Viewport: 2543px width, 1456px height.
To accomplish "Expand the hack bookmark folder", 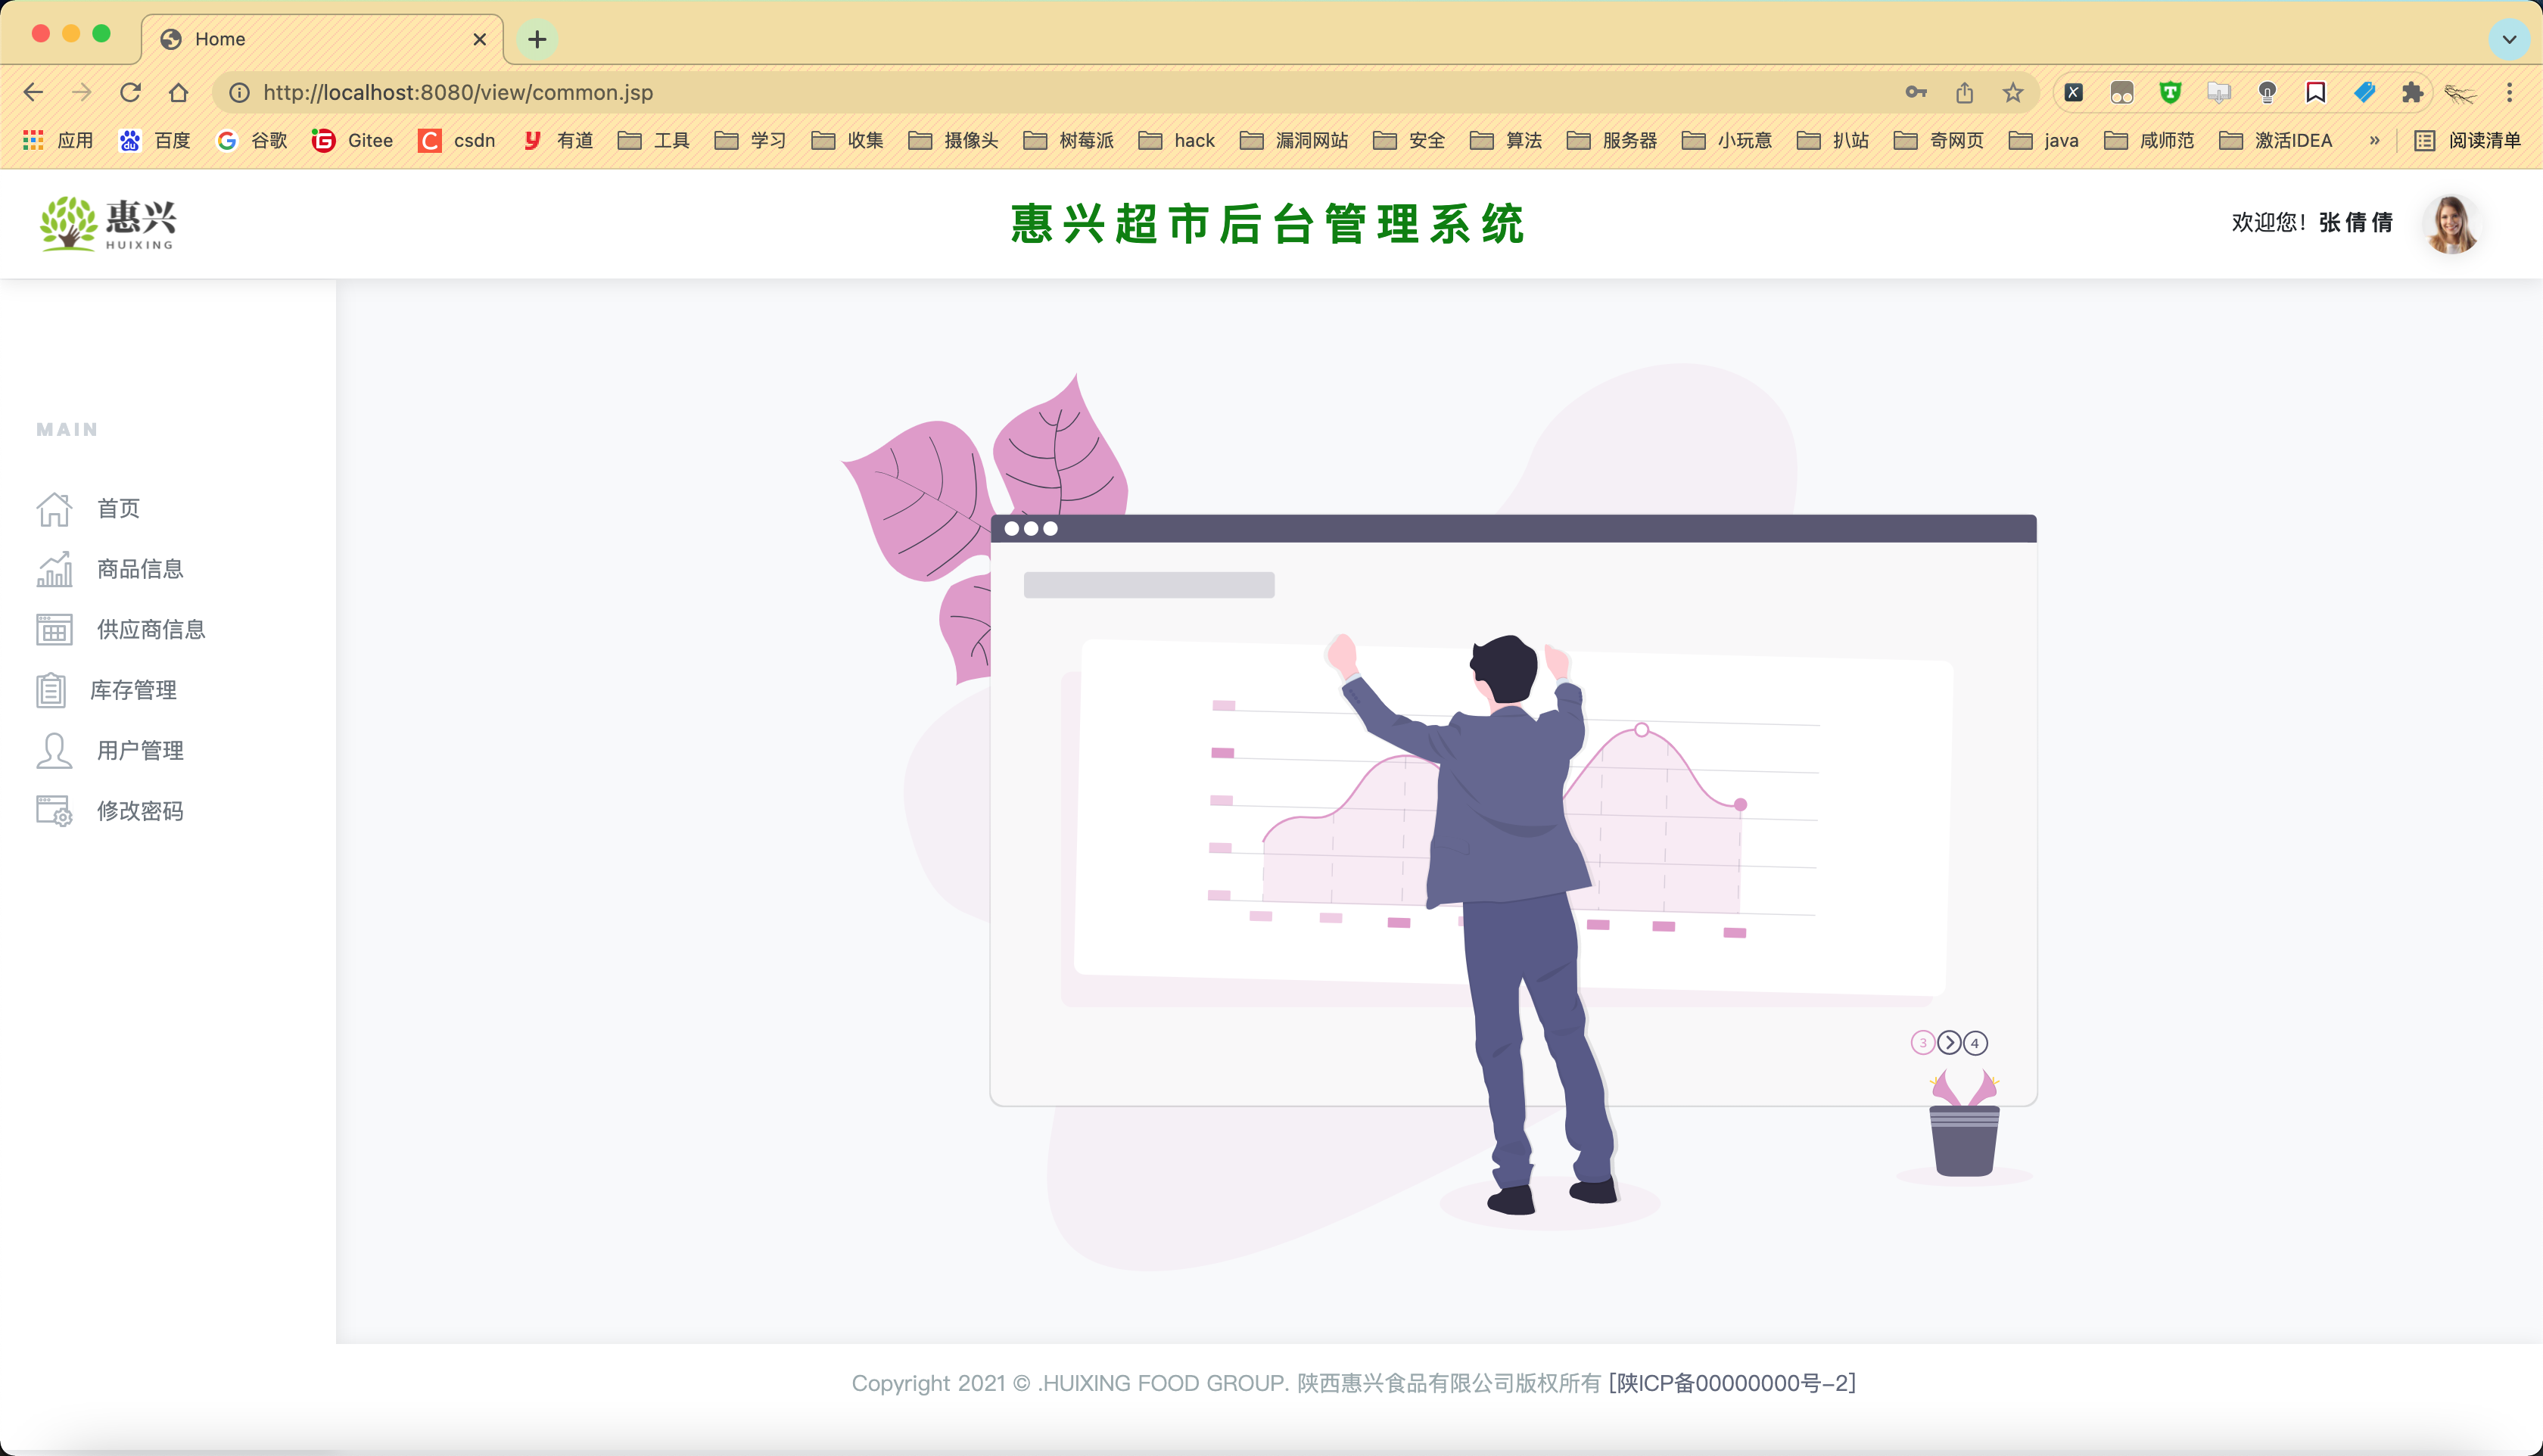I will pos(1177,140).
